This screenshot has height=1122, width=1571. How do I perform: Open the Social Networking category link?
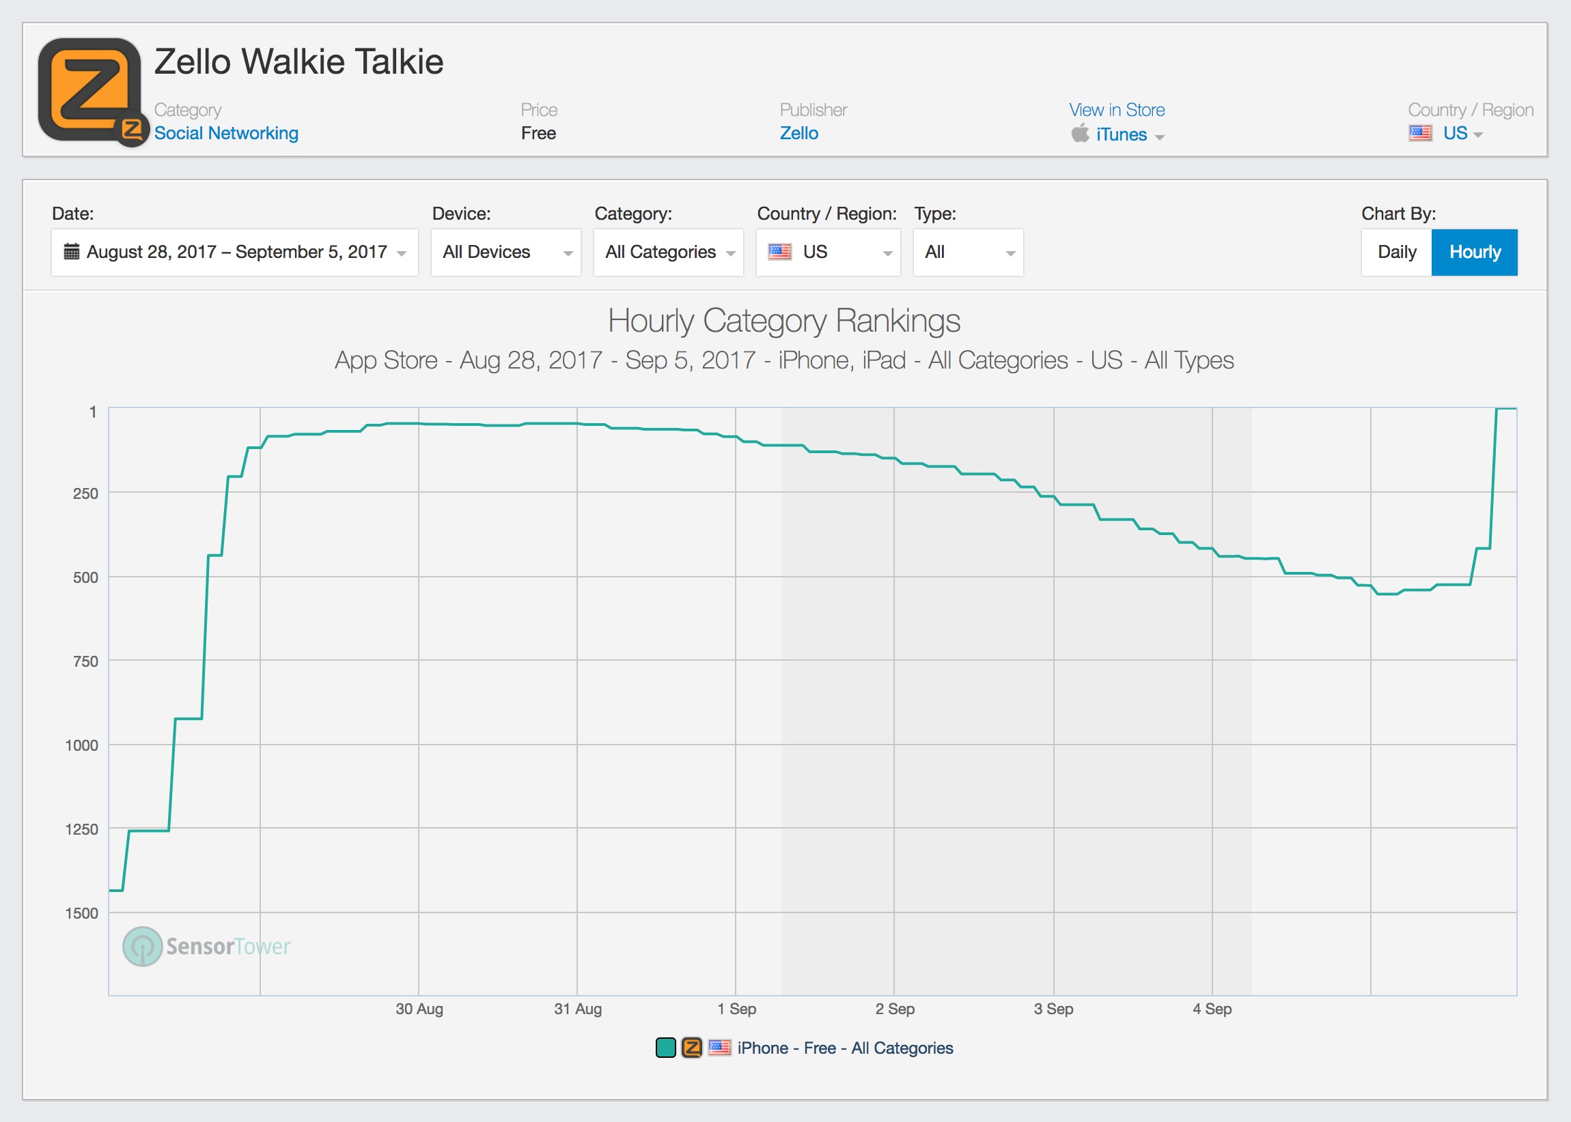[x=226, y=133]
